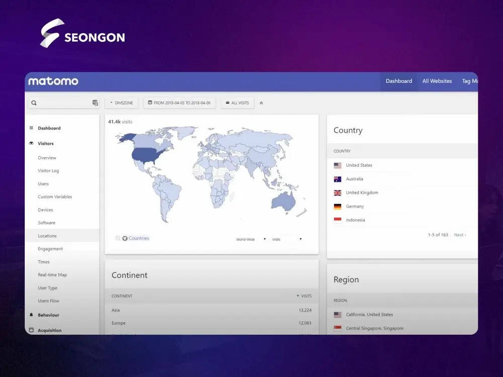This screenshot has height=377, width=503.
Task: Expand the Visitors sidebar section
Action: tap(46, 143)
